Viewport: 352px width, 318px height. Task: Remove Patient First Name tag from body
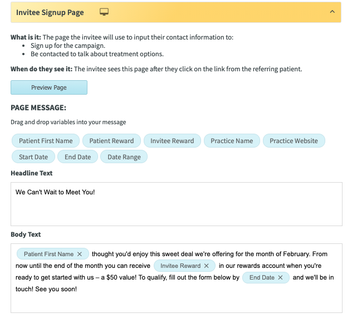pyautogui.click(x=80, y=254)
